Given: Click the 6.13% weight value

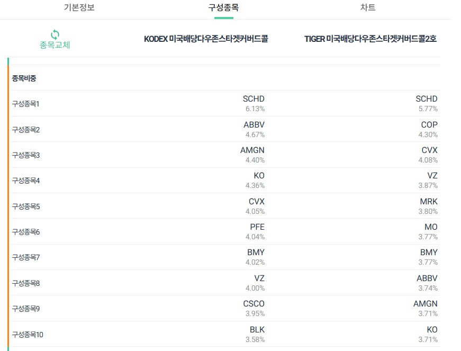Looking at the screenshot, I should [255, 109].
